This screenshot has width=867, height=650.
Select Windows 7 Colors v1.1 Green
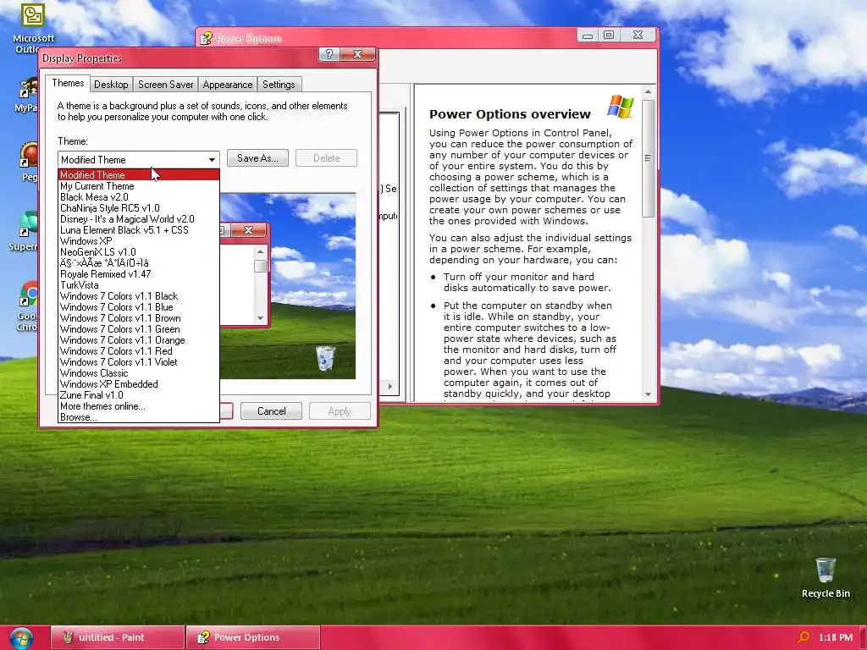[x=139, y=329]
